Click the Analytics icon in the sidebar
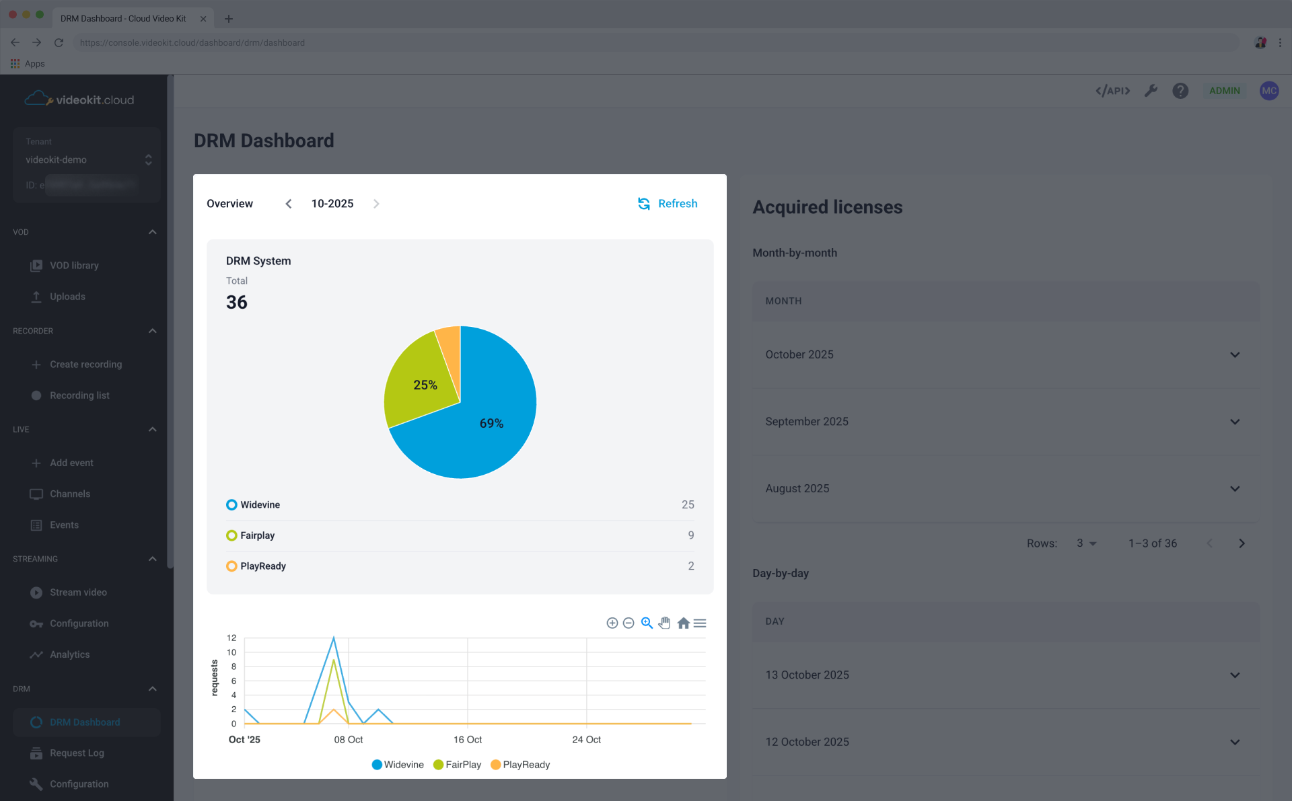The height and width of the screenshot is (801, 1292). (36, 654)
